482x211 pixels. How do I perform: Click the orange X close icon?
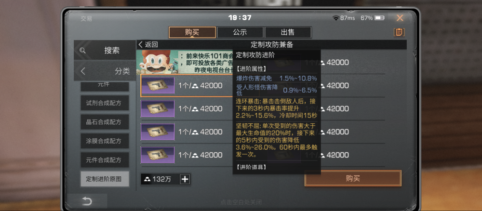[x=400, y=18]
